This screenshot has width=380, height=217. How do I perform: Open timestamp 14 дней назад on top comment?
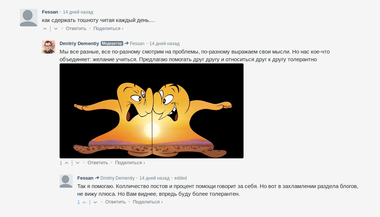point(78,12)
